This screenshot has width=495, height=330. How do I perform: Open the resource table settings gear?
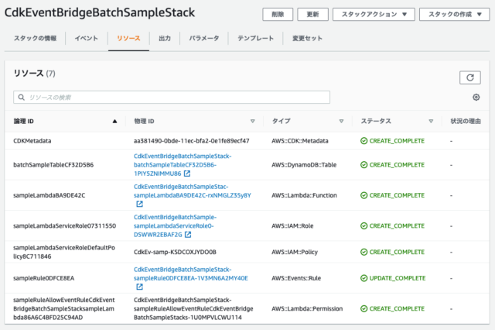point(476,98)
